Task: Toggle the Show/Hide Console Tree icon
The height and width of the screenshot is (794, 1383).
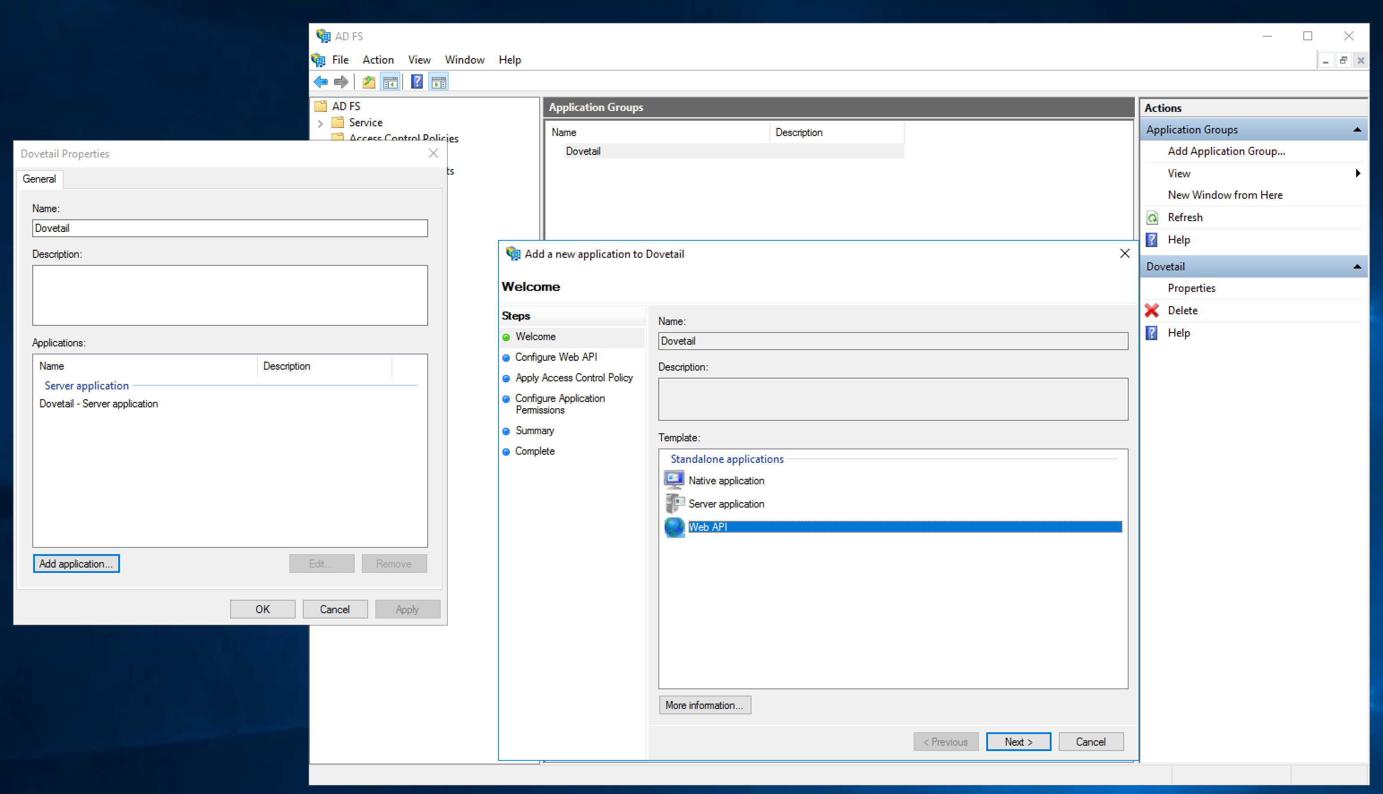Action: point(390,82)
